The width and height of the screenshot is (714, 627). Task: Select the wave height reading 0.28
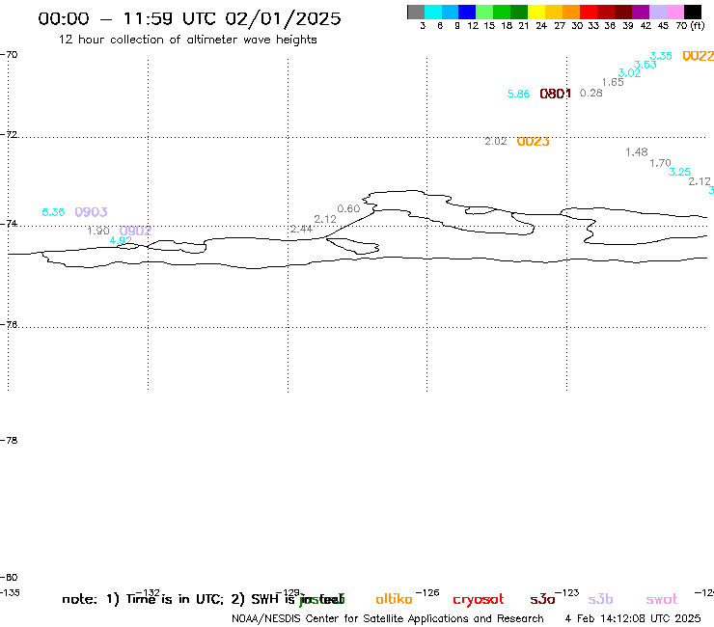pos(591,93)
